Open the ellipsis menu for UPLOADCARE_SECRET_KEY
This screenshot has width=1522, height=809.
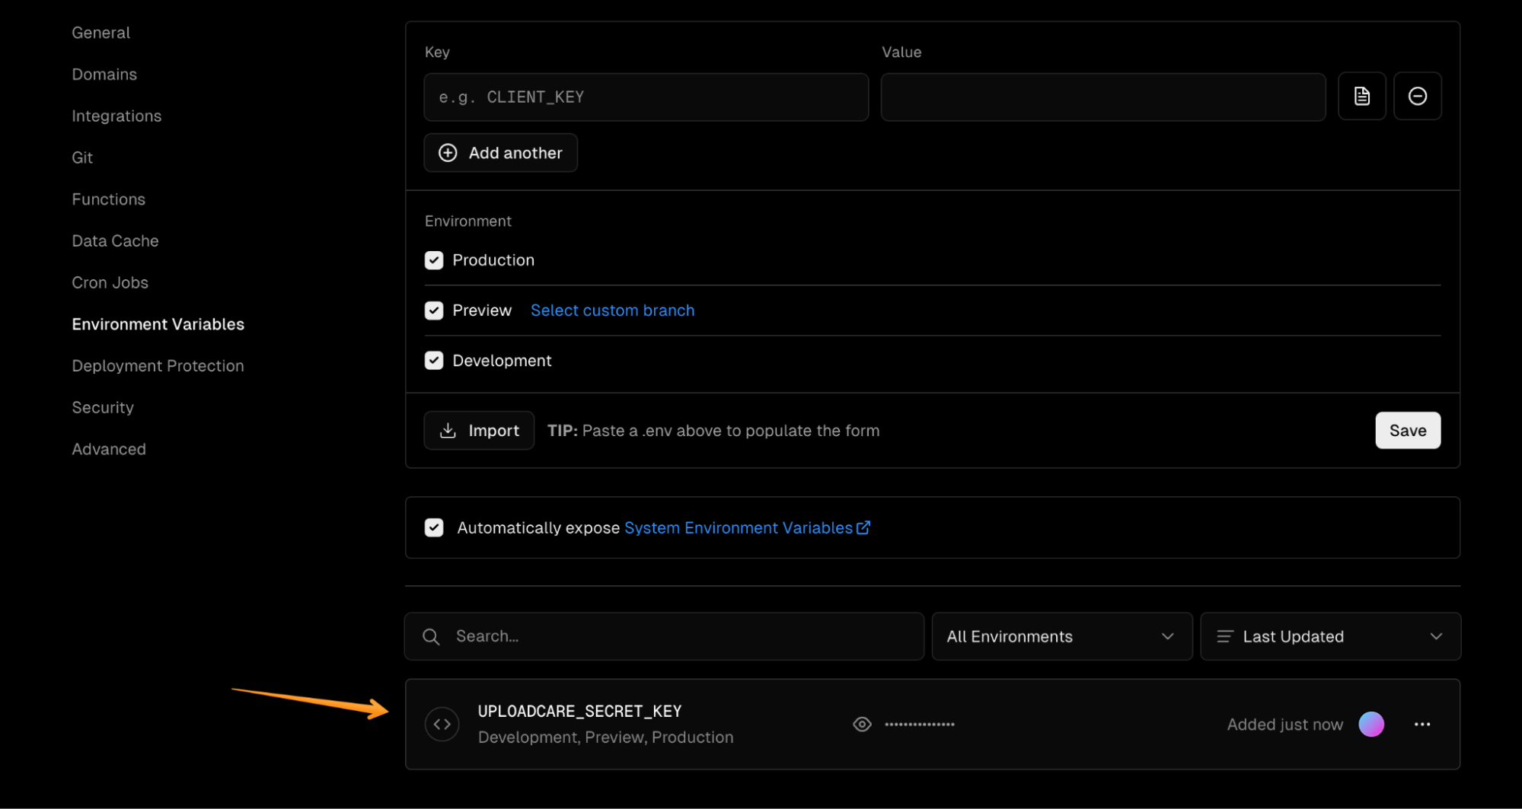click(x=1421, y=724)
